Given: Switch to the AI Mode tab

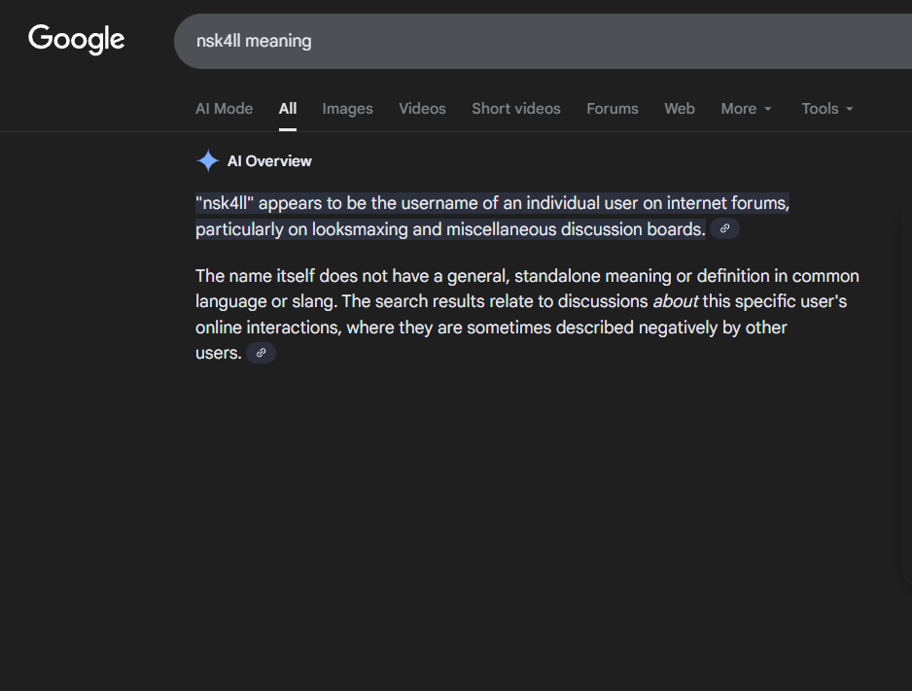Looking at the screenshot, I should [224, 109].
